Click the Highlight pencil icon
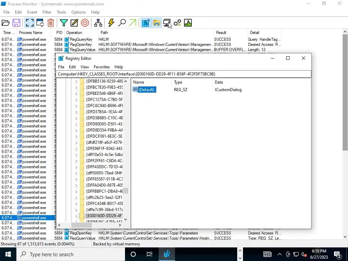348x261 pixels. 74,23
